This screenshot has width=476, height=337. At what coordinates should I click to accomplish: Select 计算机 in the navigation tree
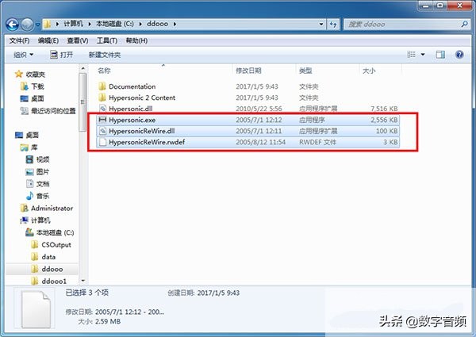pos(36,220)
